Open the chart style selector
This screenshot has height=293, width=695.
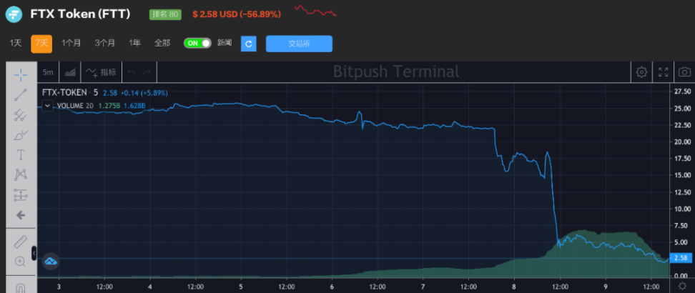(x=70, y=72)
